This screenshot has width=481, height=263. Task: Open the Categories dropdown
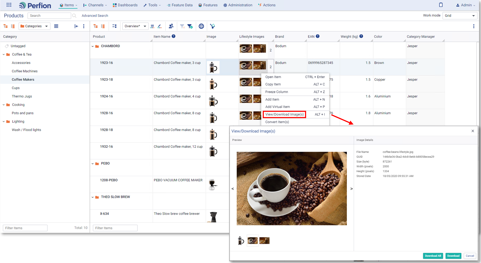click(34, 26)
